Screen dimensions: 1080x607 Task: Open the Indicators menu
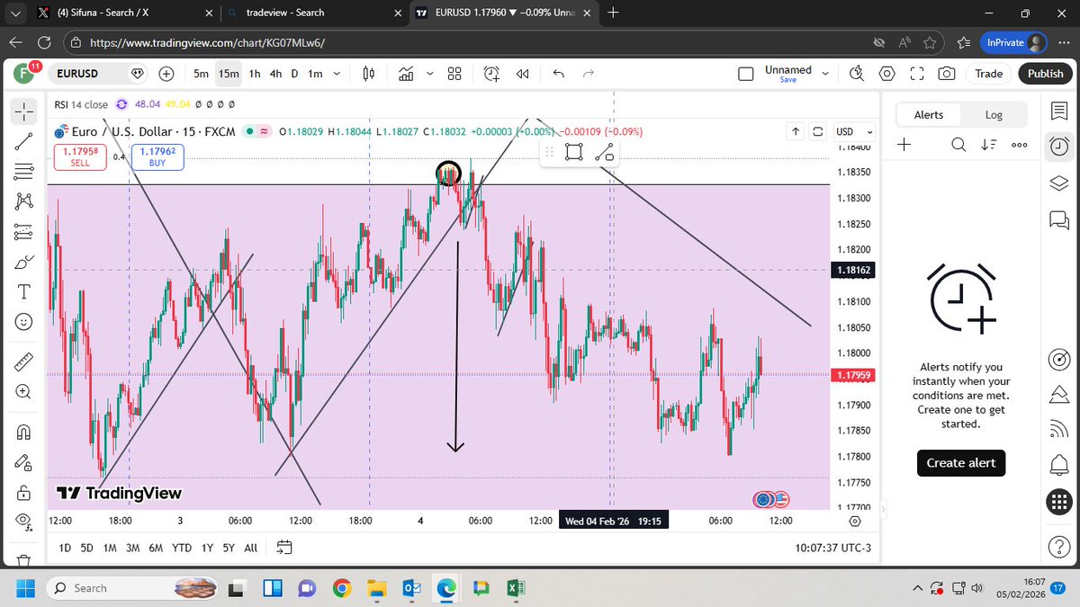(x=406, y=74)
